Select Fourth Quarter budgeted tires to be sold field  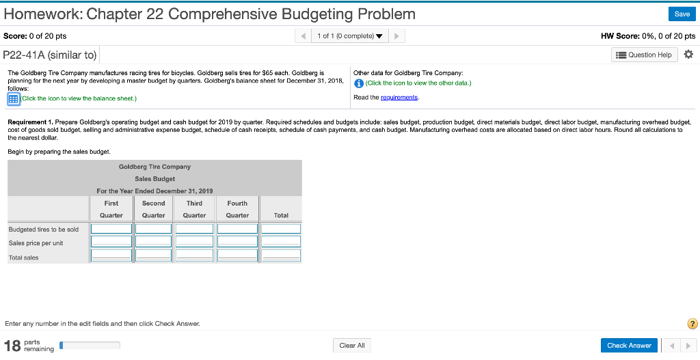click(237, 229)
